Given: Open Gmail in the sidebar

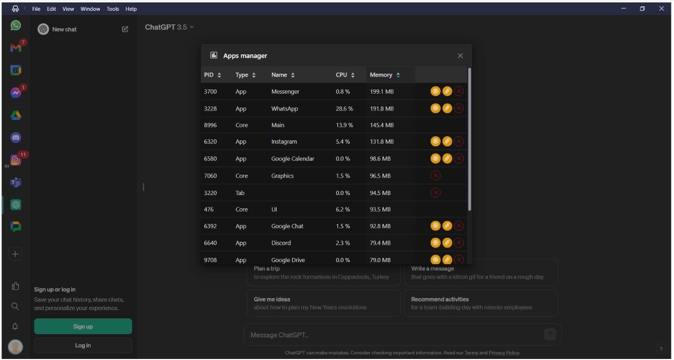Looking at the screenshot, I should pyautogui.click(x=15, y=48).
